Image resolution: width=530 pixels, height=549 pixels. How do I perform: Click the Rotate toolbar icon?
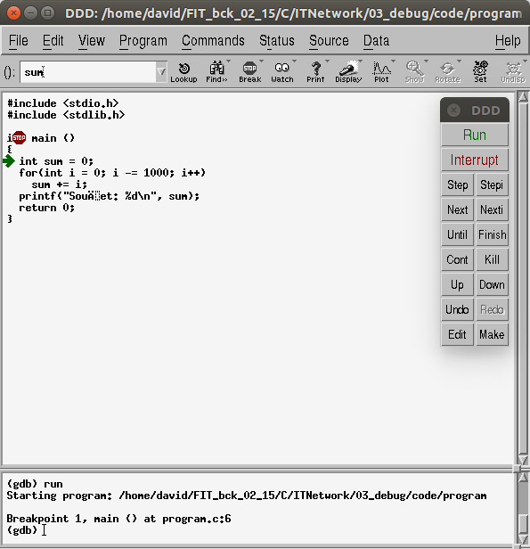click(x=447, y=72)
